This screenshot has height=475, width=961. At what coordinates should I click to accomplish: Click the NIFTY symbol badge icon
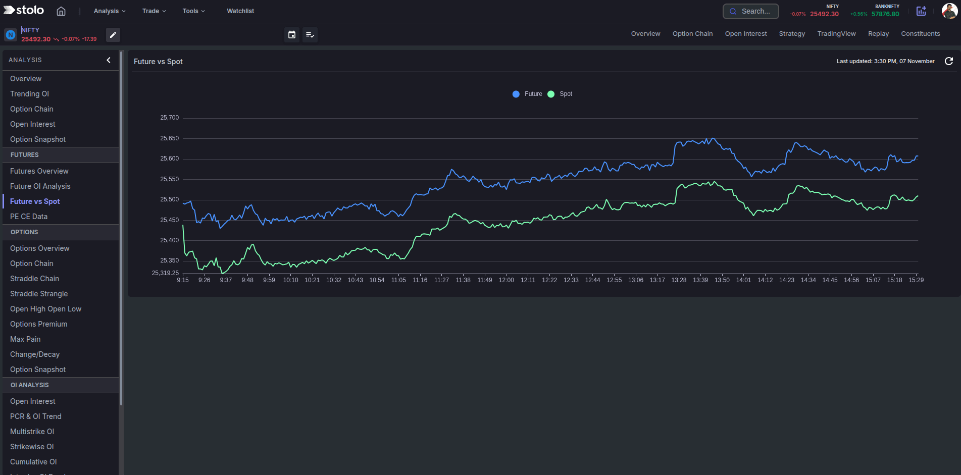[11, 34]
